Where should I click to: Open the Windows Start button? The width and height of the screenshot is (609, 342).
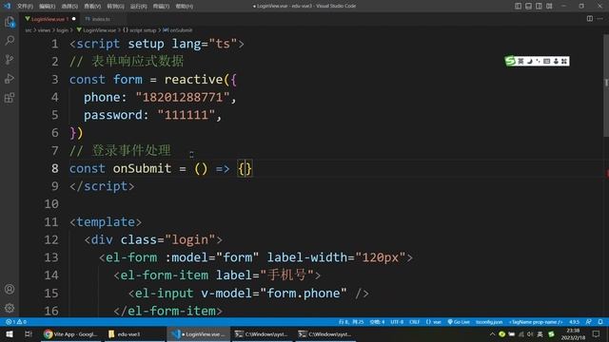tap(10, 333)
